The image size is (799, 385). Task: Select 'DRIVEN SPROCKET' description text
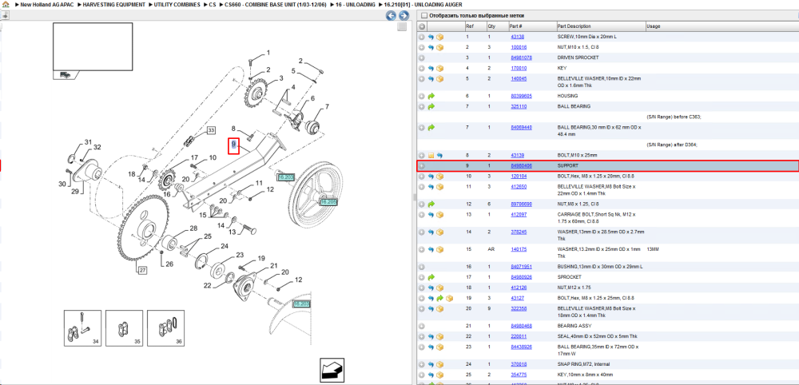click(x=578, y=58)
